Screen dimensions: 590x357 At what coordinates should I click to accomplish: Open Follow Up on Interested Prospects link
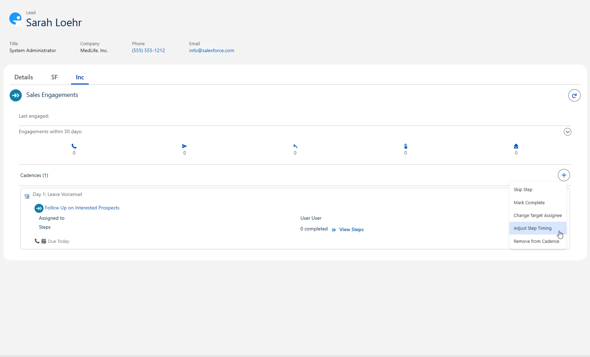coord(82,208)
